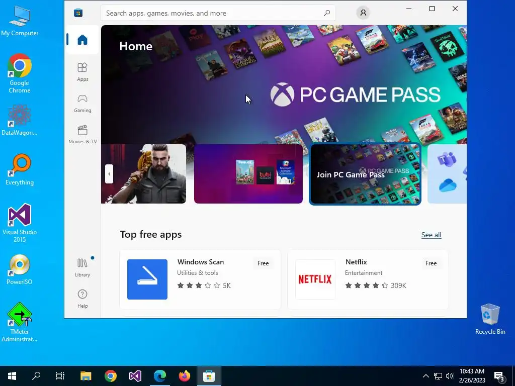Select the Recycle Bin desktop icon
The image size is (515, 386).
click(x=490, y=319)
